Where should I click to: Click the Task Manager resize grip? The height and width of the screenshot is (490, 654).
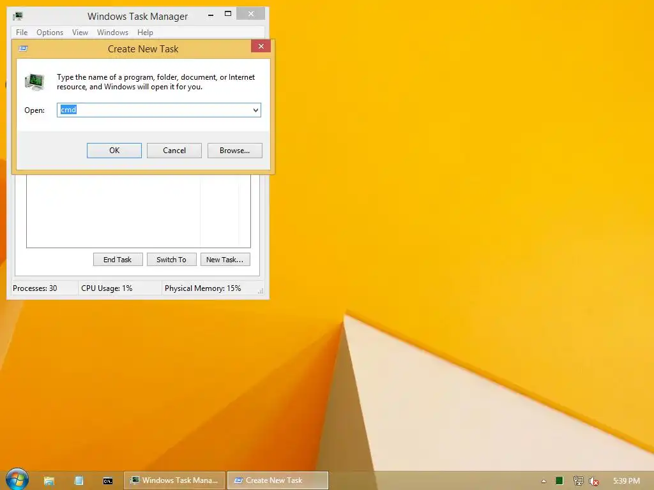coord(261,291)
